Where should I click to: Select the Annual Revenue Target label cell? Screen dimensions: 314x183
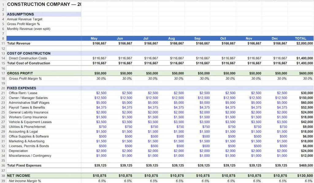pos(25,19)
